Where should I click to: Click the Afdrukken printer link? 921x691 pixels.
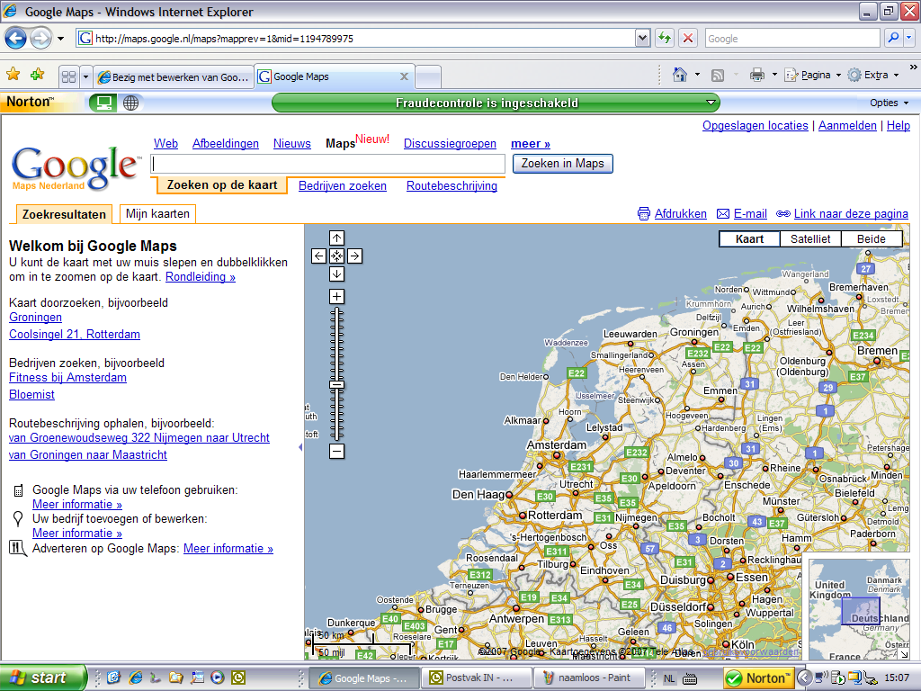pyautogui.click(x=673, y=214)
